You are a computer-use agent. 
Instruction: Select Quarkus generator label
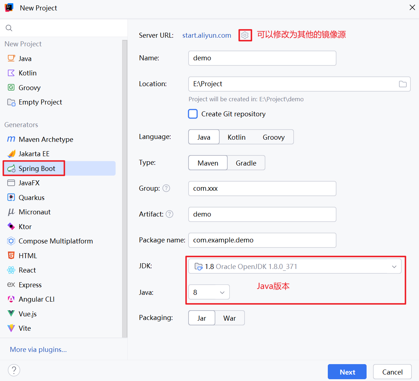[x=32, y=198]
